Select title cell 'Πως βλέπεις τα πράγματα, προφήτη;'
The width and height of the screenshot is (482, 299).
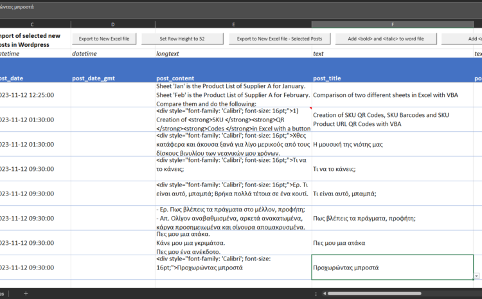pos(393,218)
